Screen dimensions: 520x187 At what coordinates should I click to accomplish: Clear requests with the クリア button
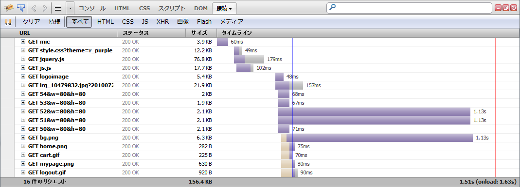pyautogui.click(x=31, y=22)
